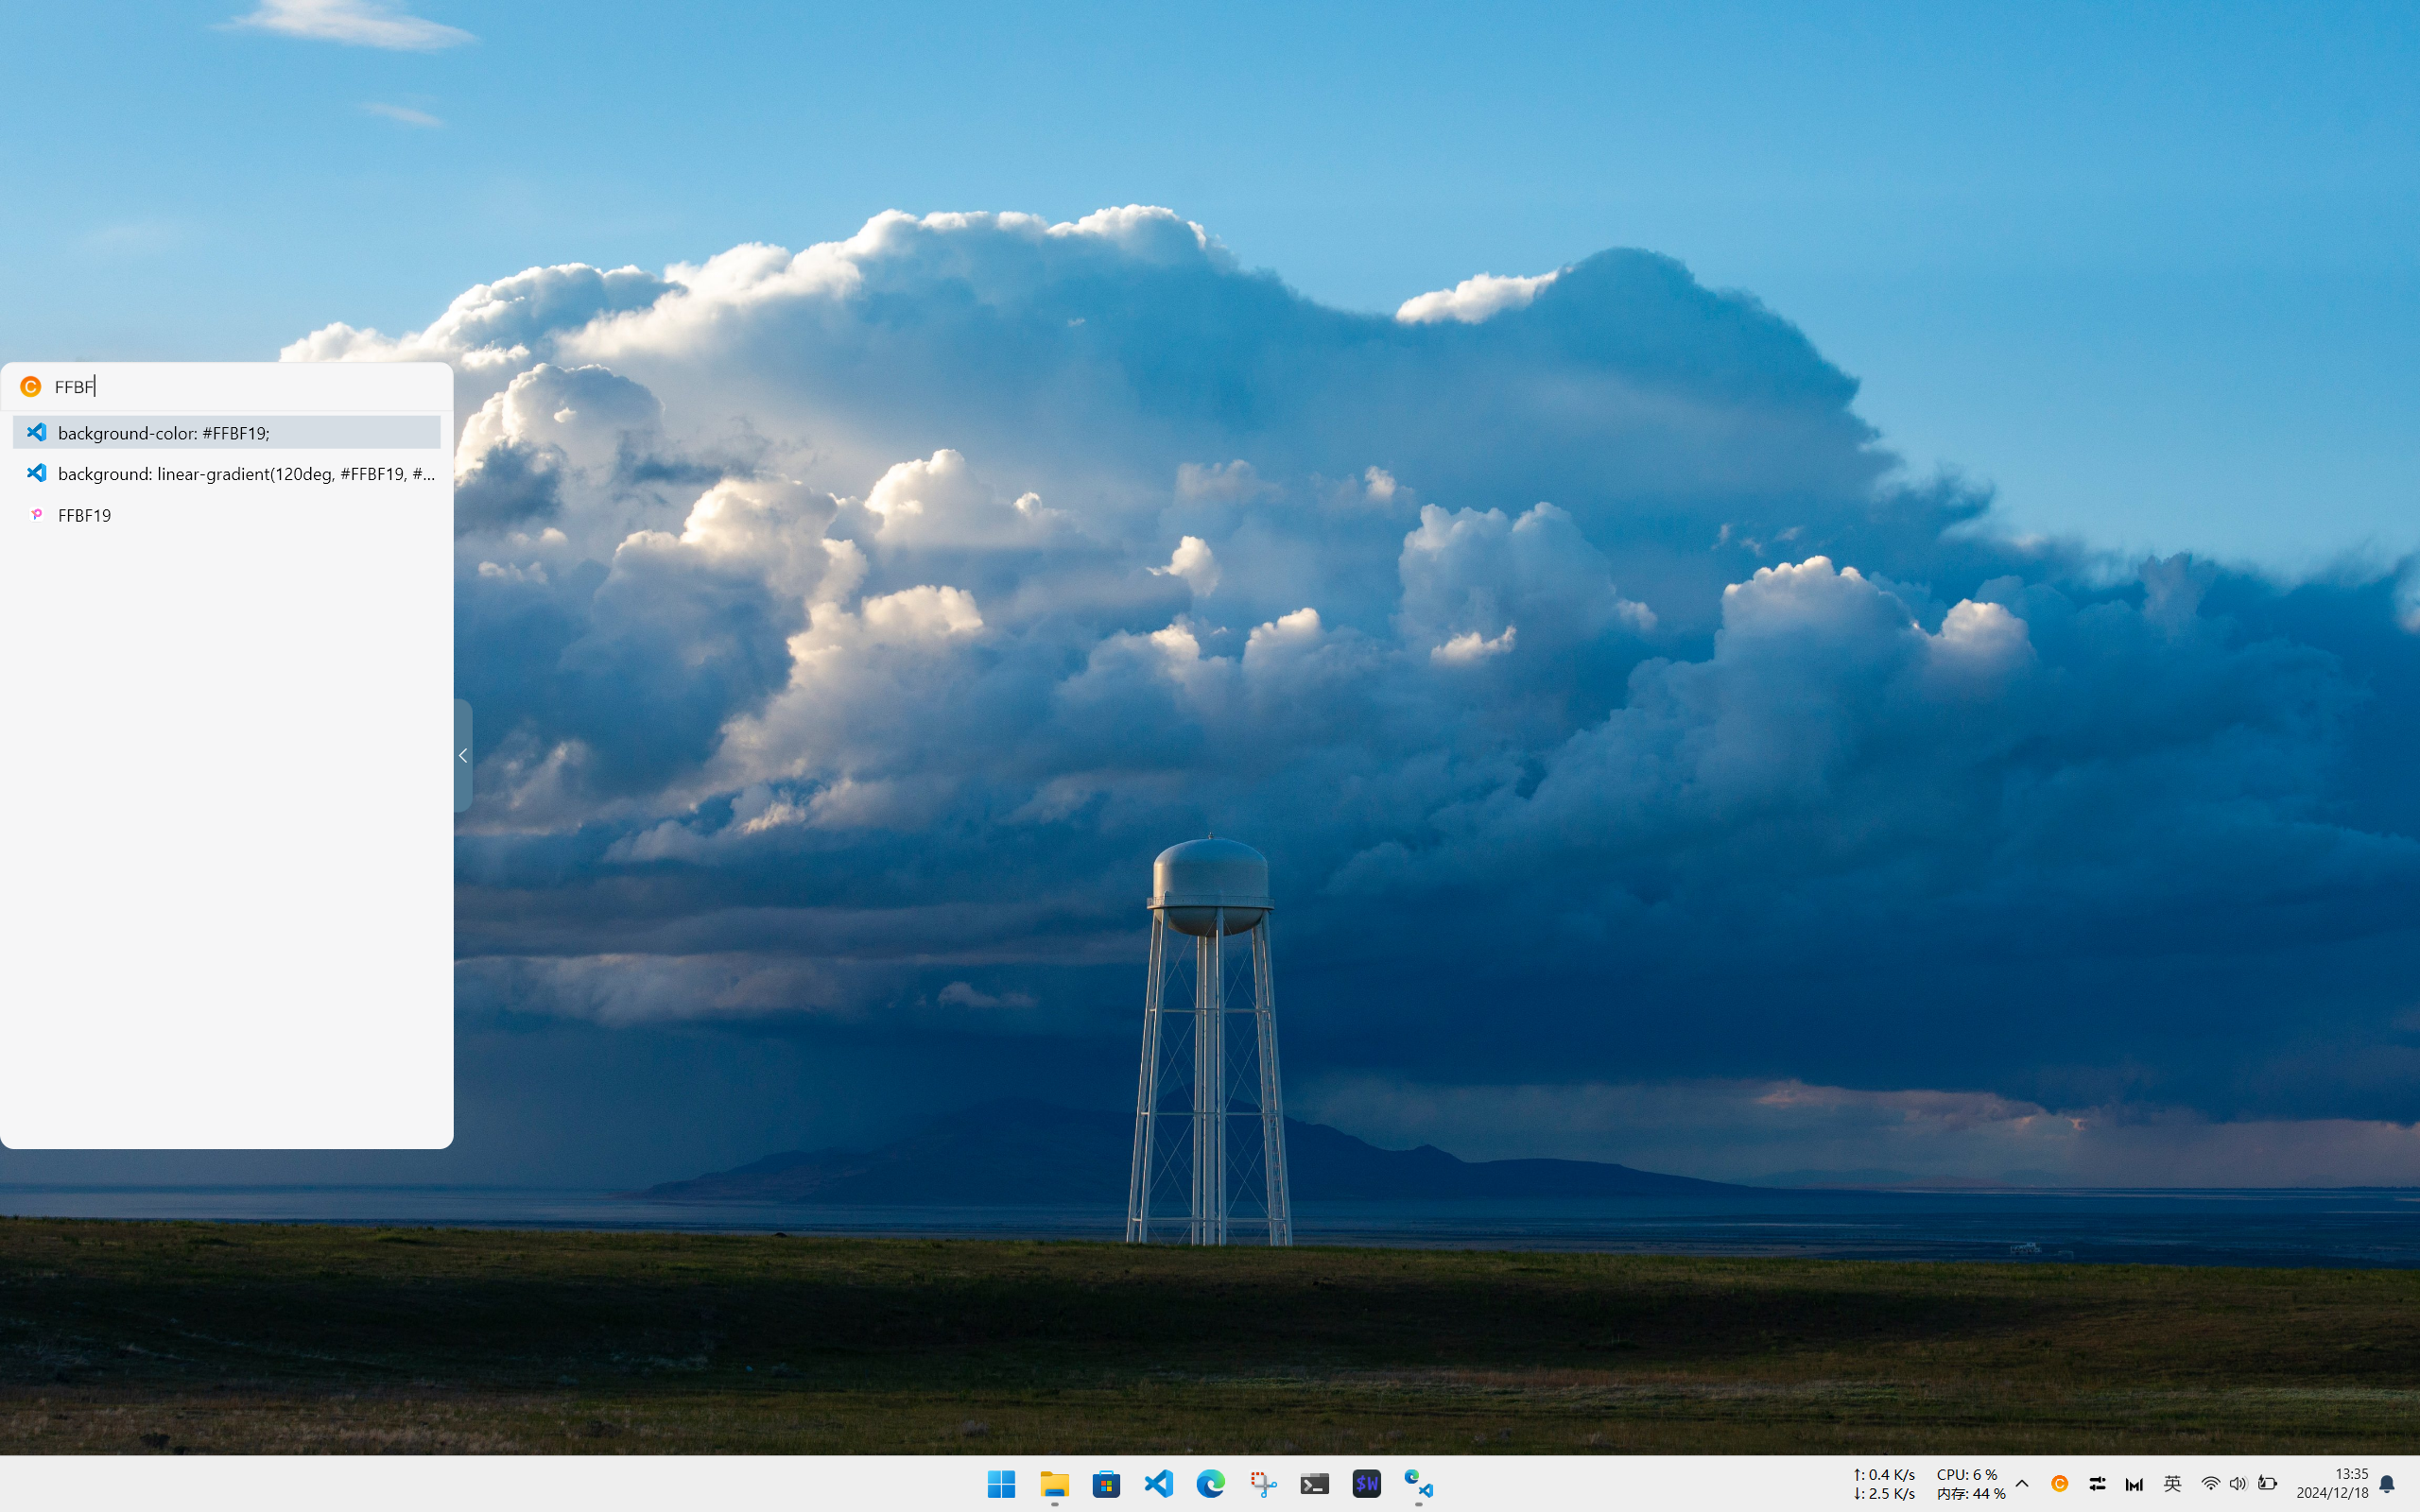
Task: Open the notification center bell
Action: click(x=2387, y=1484)
